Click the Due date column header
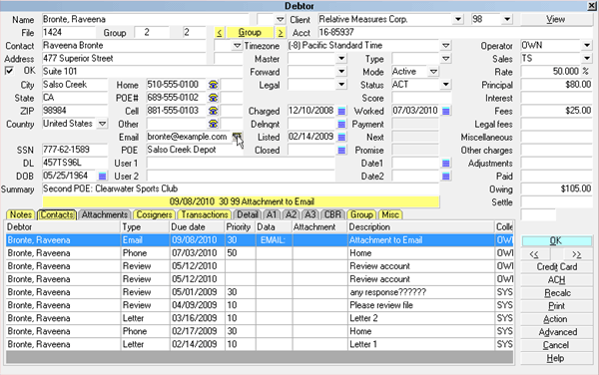Image resolution: width=599 pixels, height=375 pixels. coord(197,227)
